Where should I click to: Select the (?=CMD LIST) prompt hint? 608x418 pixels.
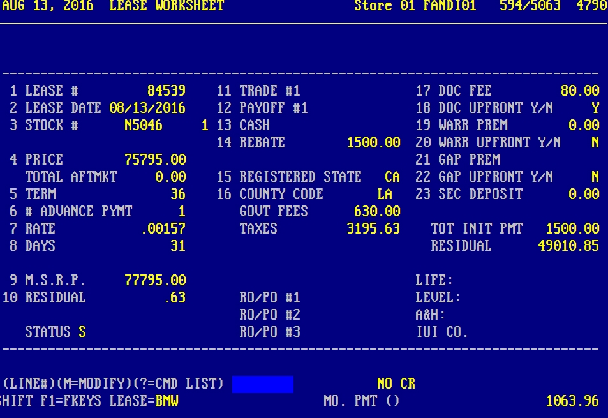[x=179, y=384]
